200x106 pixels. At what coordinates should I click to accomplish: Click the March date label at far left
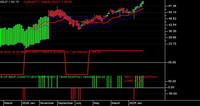pos(9,103)
